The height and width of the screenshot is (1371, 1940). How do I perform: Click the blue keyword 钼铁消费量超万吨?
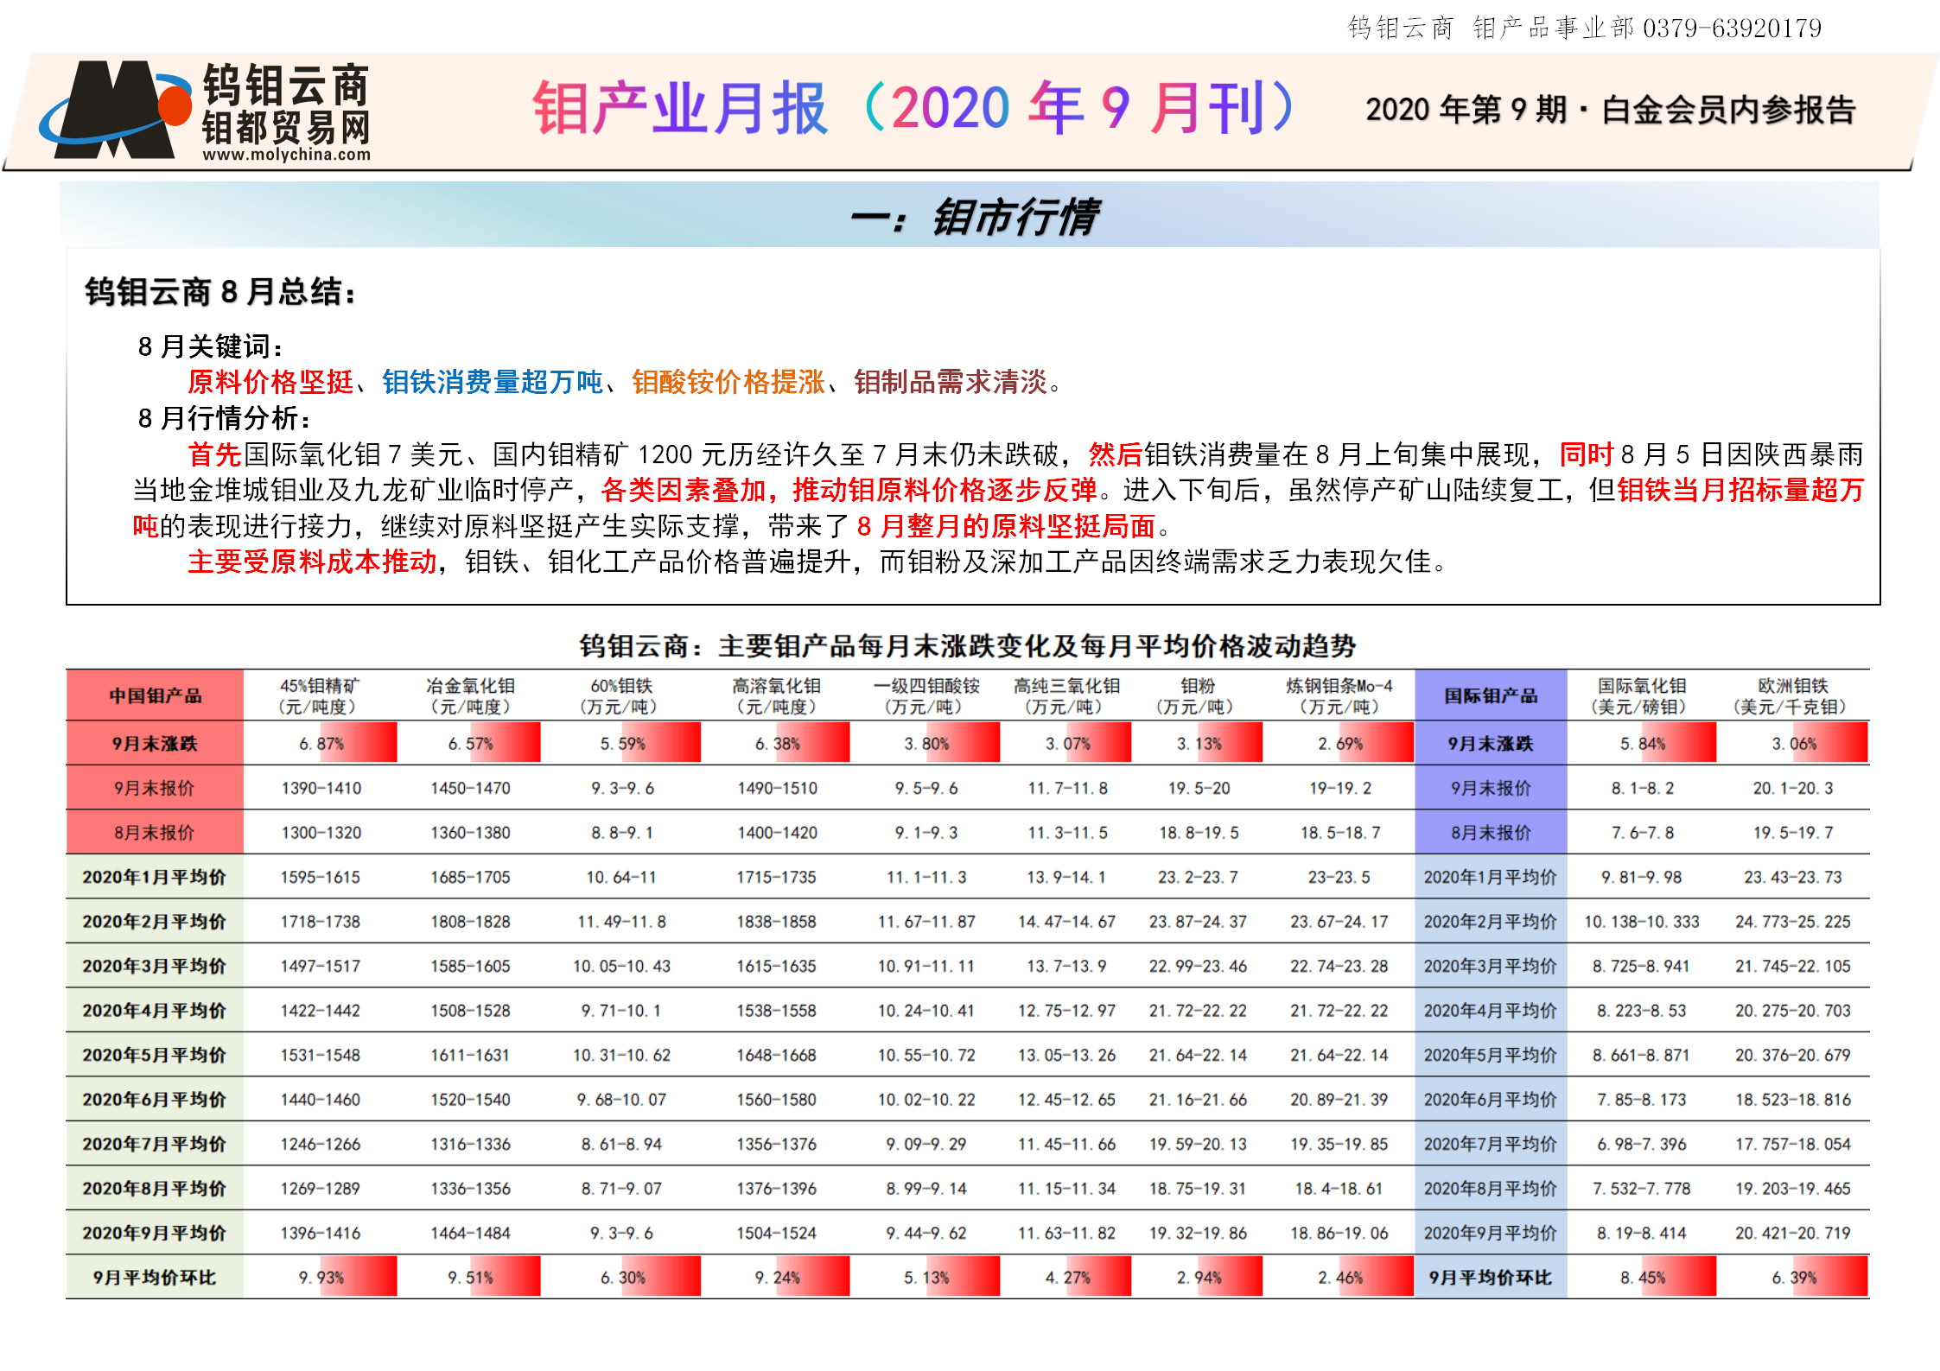(x=493, y=382)
